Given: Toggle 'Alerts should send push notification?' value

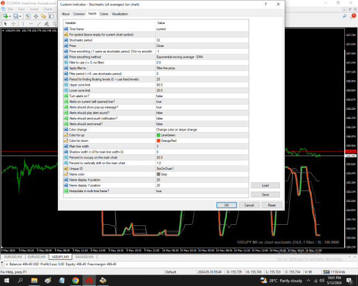Looking at the screenshot, I should pyautogui.click(x=202, y=118).
